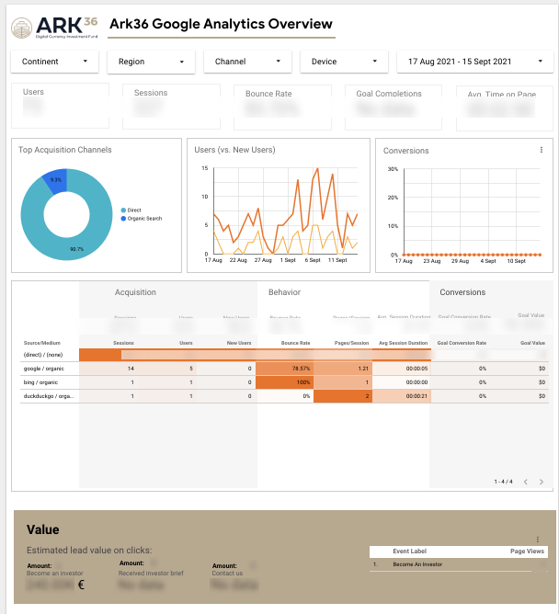Click the Bounce Rate scorecard
This screenshot has width=559, height=614.
pos(282,107)
